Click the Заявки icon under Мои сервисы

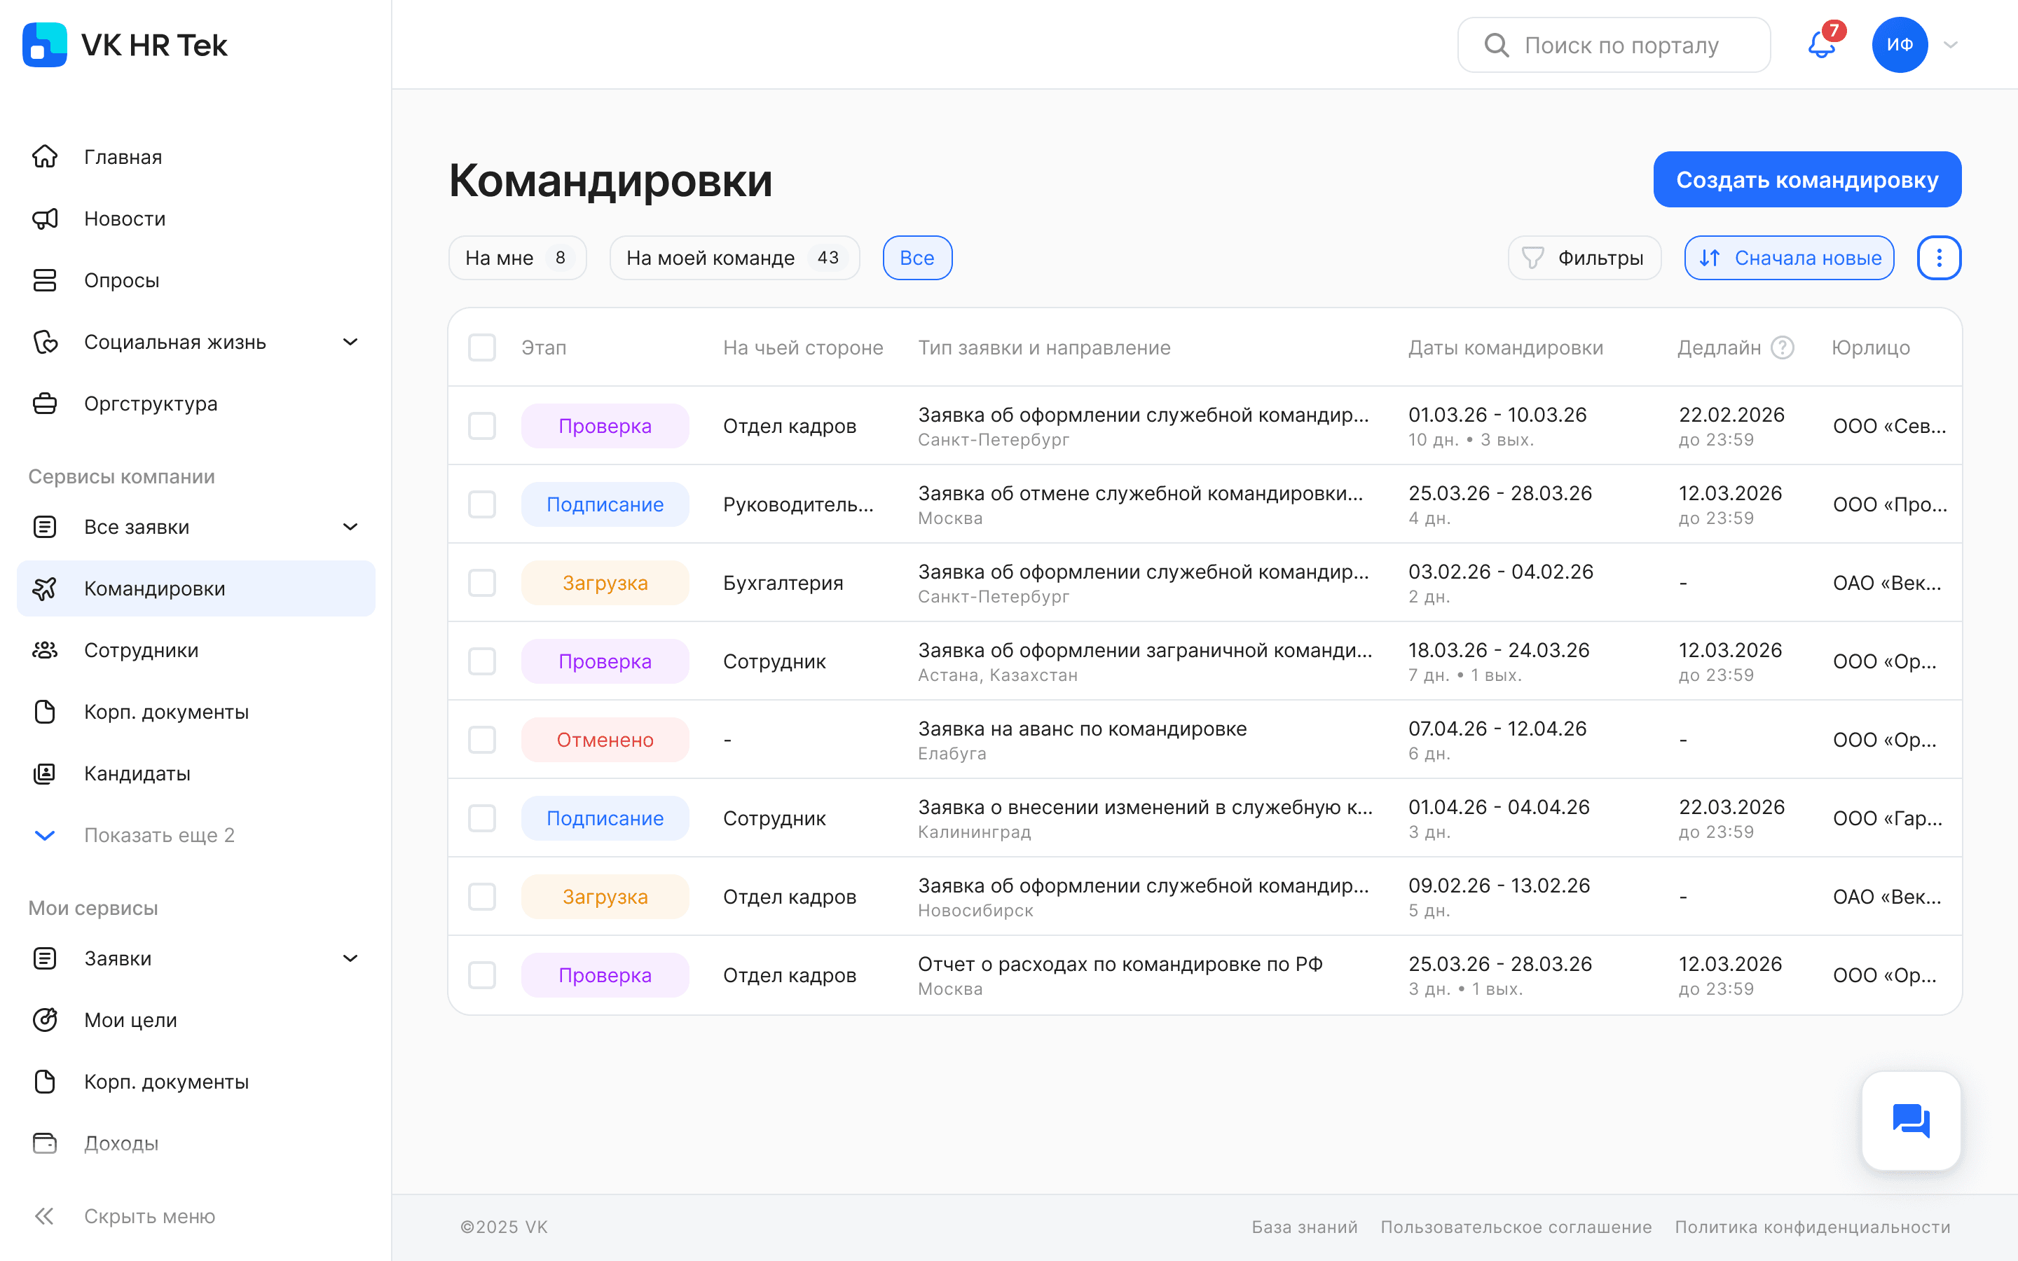(45, 958)
